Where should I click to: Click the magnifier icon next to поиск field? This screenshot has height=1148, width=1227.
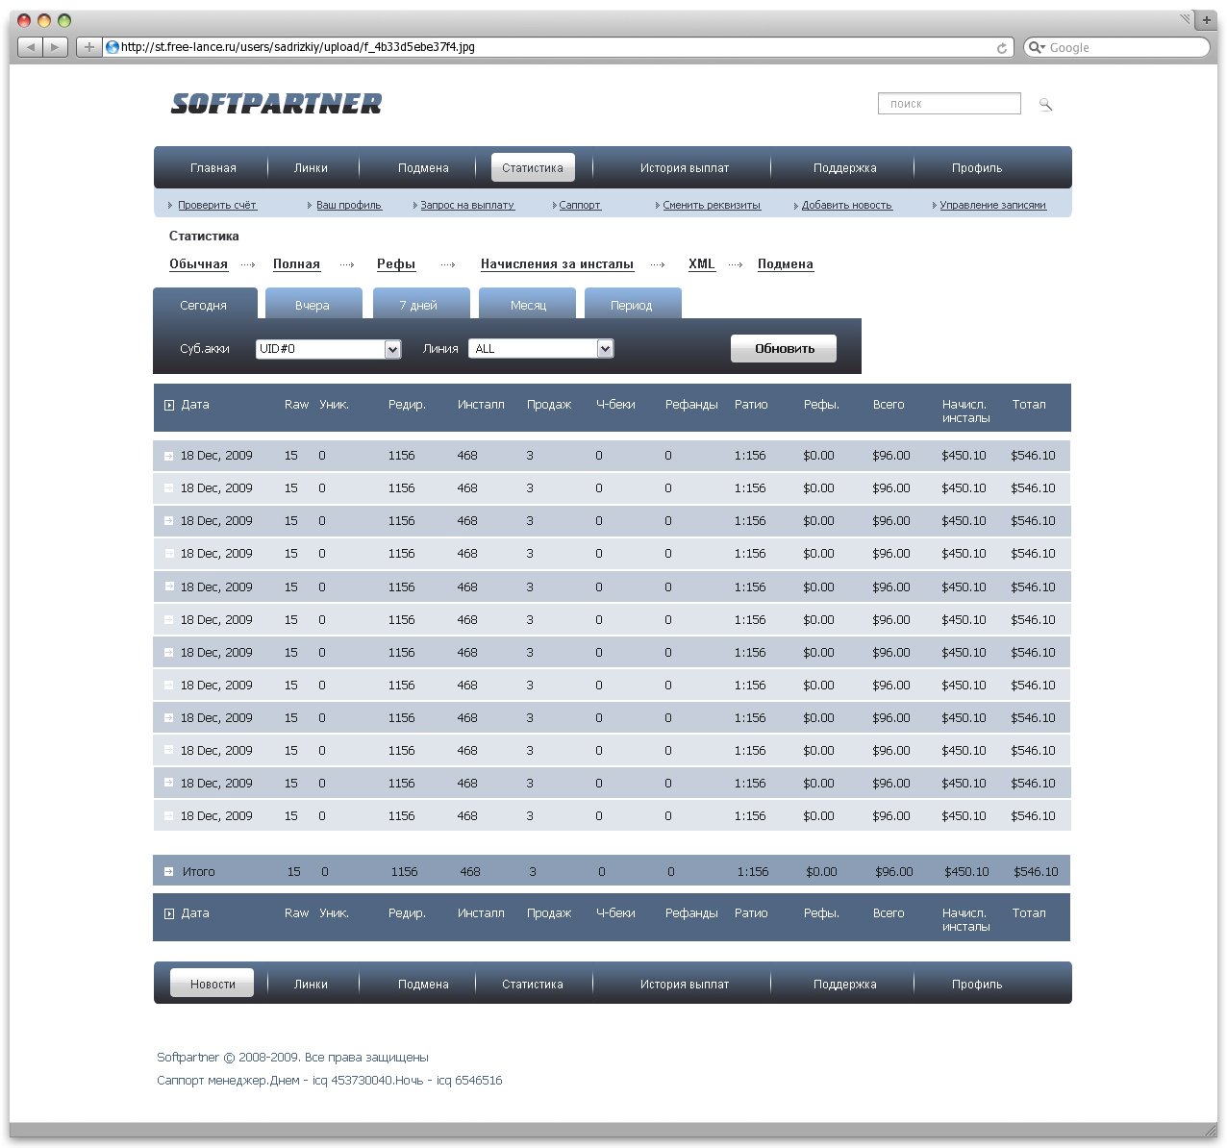click(x=1045, y=104)
